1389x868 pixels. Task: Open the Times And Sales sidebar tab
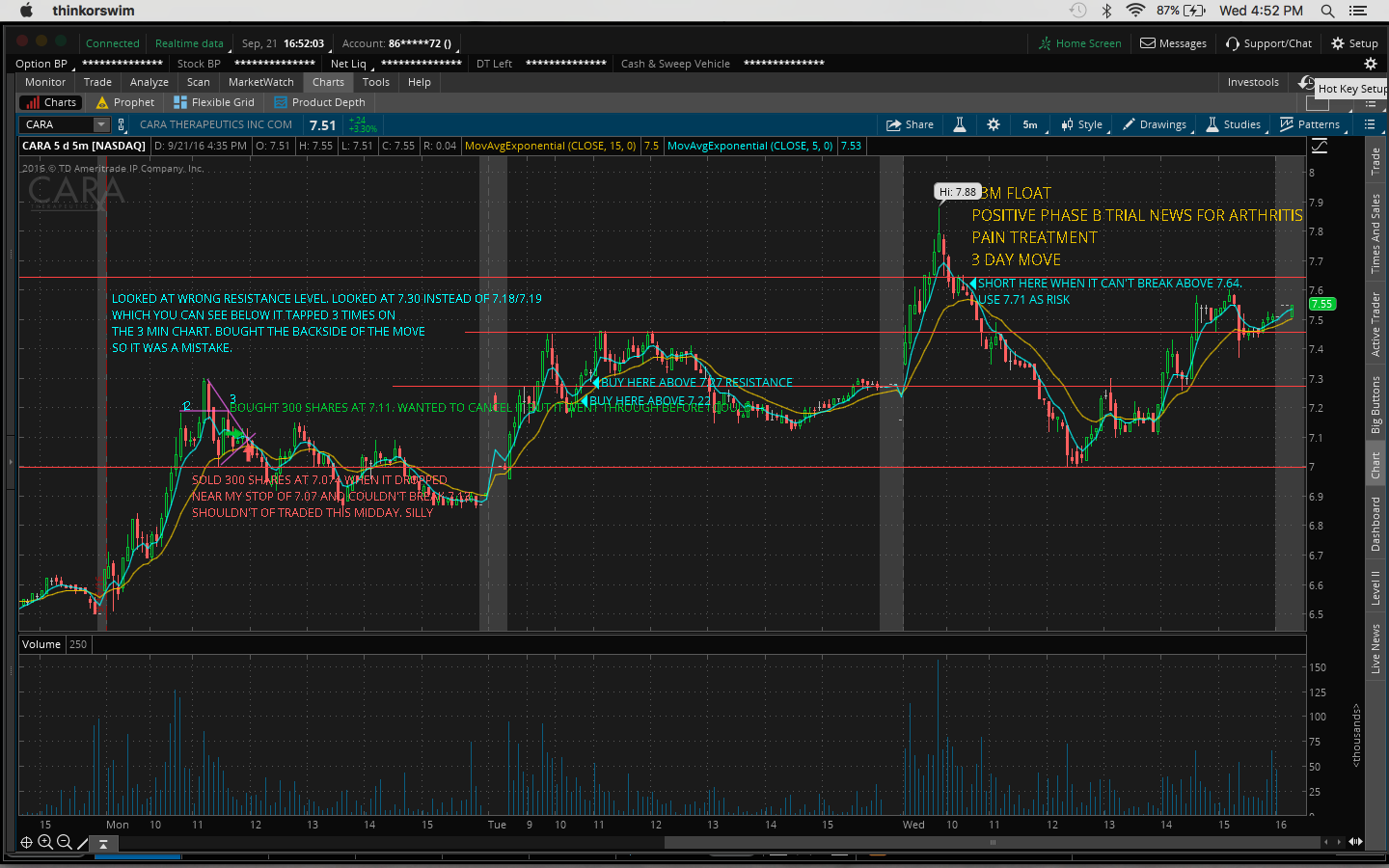tap(1375, 233)
